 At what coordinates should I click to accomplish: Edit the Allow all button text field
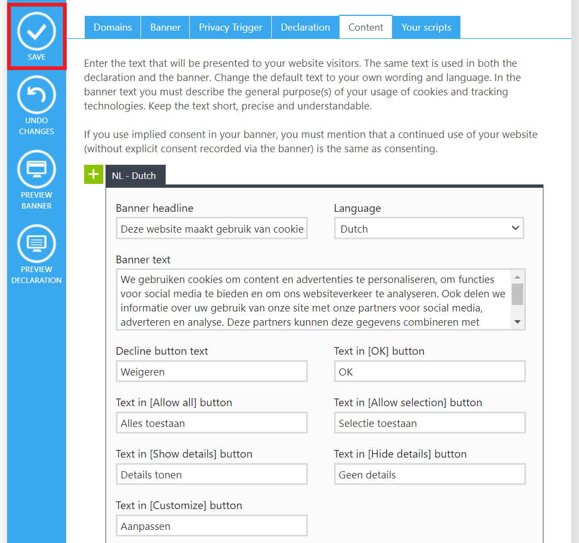point(212,423)
